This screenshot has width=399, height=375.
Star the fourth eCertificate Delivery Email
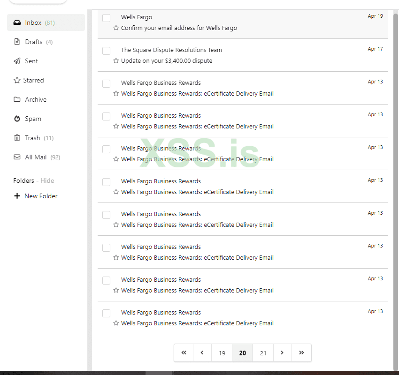(116, 192)
